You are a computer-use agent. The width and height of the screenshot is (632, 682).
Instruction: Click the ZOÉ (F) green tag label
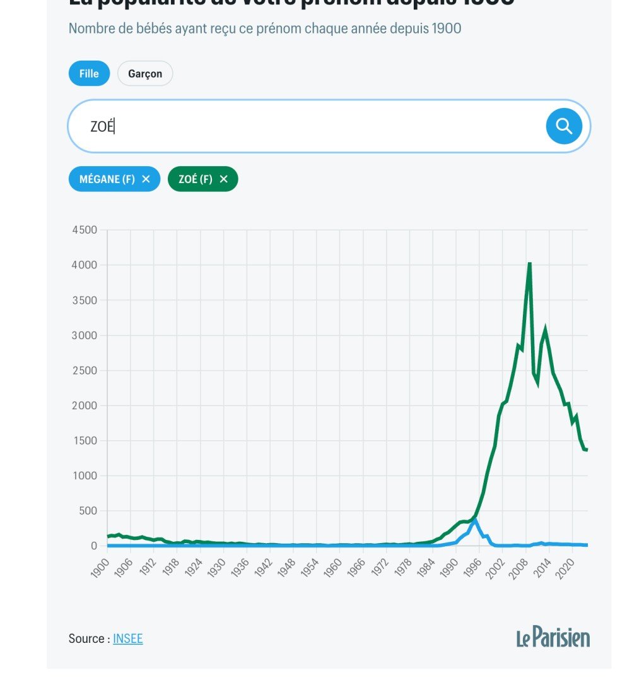coord(196,179)
